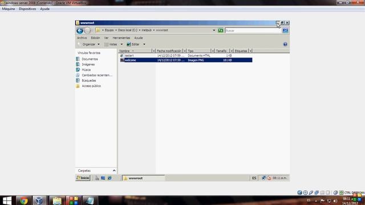Click the Buscar search field

pyautogui.click(x=253, y=30)
